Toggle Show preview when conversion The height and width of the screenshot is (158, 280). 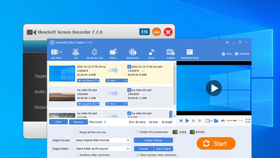pyautogui.click(x=138, y=155)
